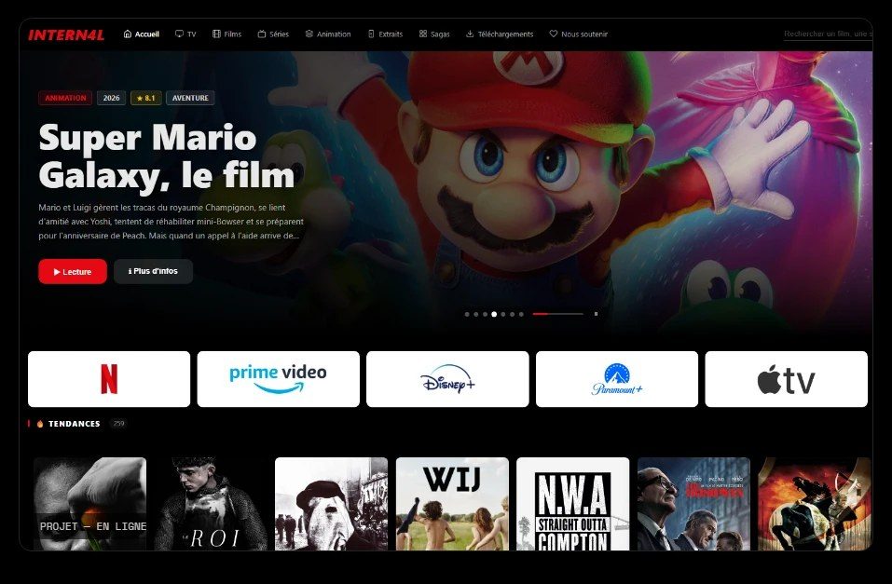
Task: Click the film description paragraph text
Action: (172, 222)
